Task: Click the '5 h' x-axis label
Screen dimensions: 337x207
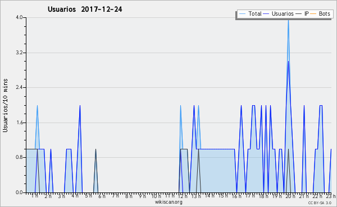Action: (88, 196)
